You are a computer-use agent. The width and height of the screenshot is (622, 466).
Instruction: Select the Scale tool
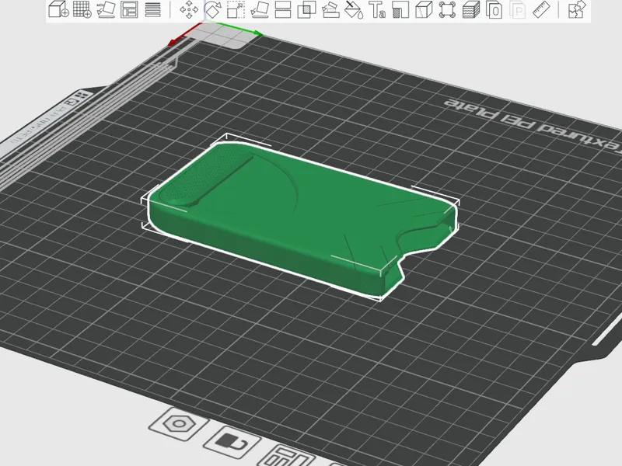click(x=236, y=9)
